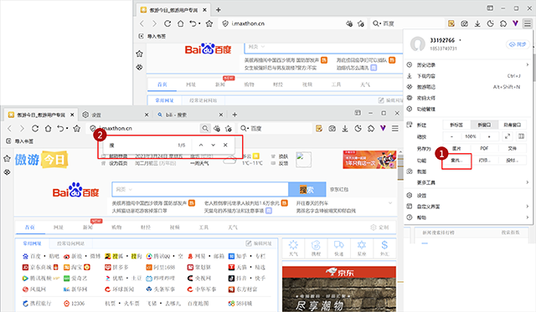Click the reload icon in the front window
The image size is (536, 312).
(x=35, y=128)
